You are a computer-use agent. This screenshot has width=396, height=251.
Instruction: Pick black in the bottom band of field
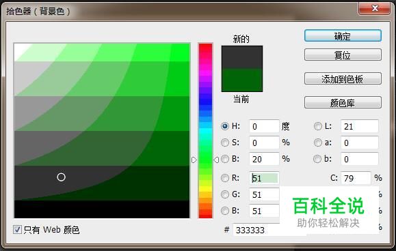(x=102, y=209)
